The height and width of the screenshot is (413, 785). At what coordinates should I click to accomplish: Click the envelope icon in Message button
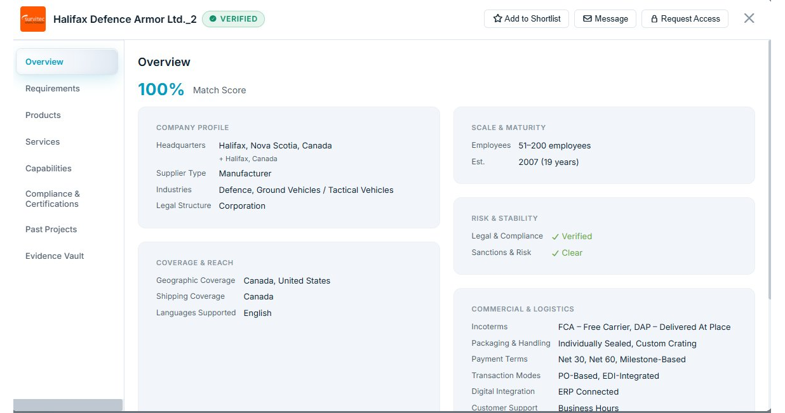pos(587,19)
